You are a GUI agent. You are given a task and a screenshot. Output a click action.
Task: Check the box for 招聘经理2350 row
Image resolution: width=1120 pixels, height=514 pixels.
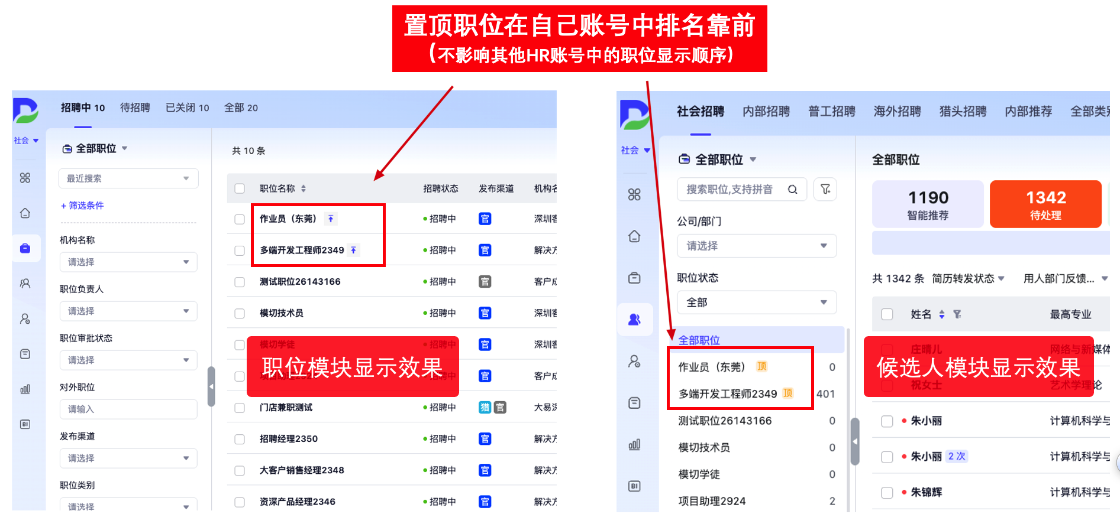[x=240, y=439]
